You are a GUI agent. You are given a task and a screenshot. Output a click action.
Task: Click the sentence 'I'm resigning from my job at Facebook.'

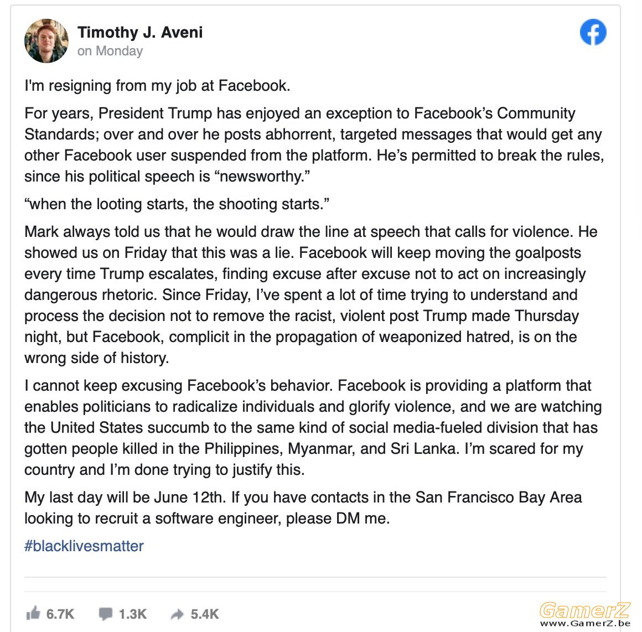pos(157,86)
